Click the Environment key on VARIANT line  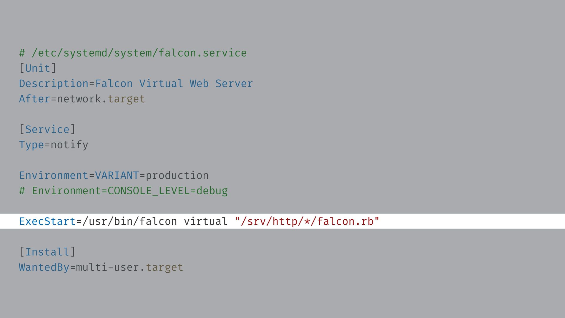click(x=54, y=175)
